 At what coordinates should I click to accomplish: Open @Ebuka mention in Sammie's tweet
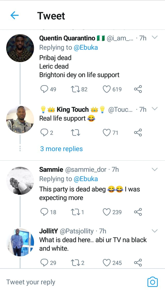86,179
